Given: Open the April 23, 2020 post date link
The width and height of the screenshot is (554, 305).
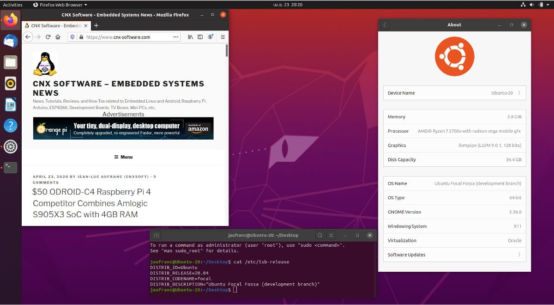Looking at the screenshot, I should point(50,177).
